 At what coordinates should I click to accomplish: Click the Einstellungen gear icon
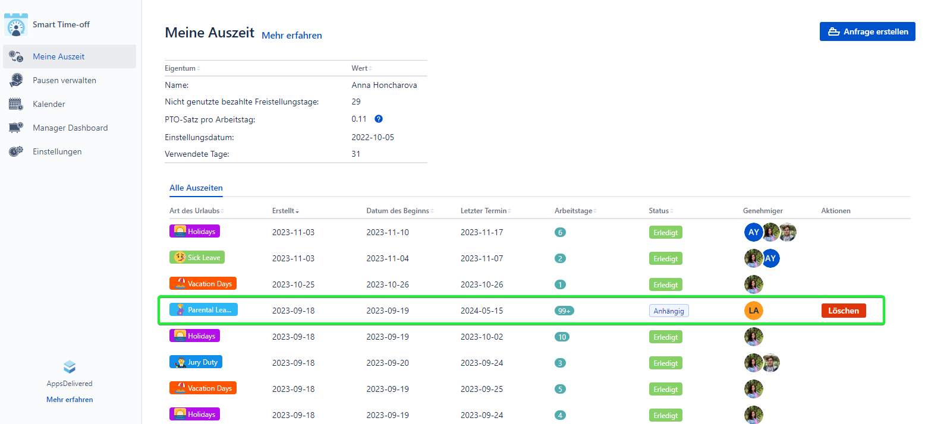tap(16, 151)
